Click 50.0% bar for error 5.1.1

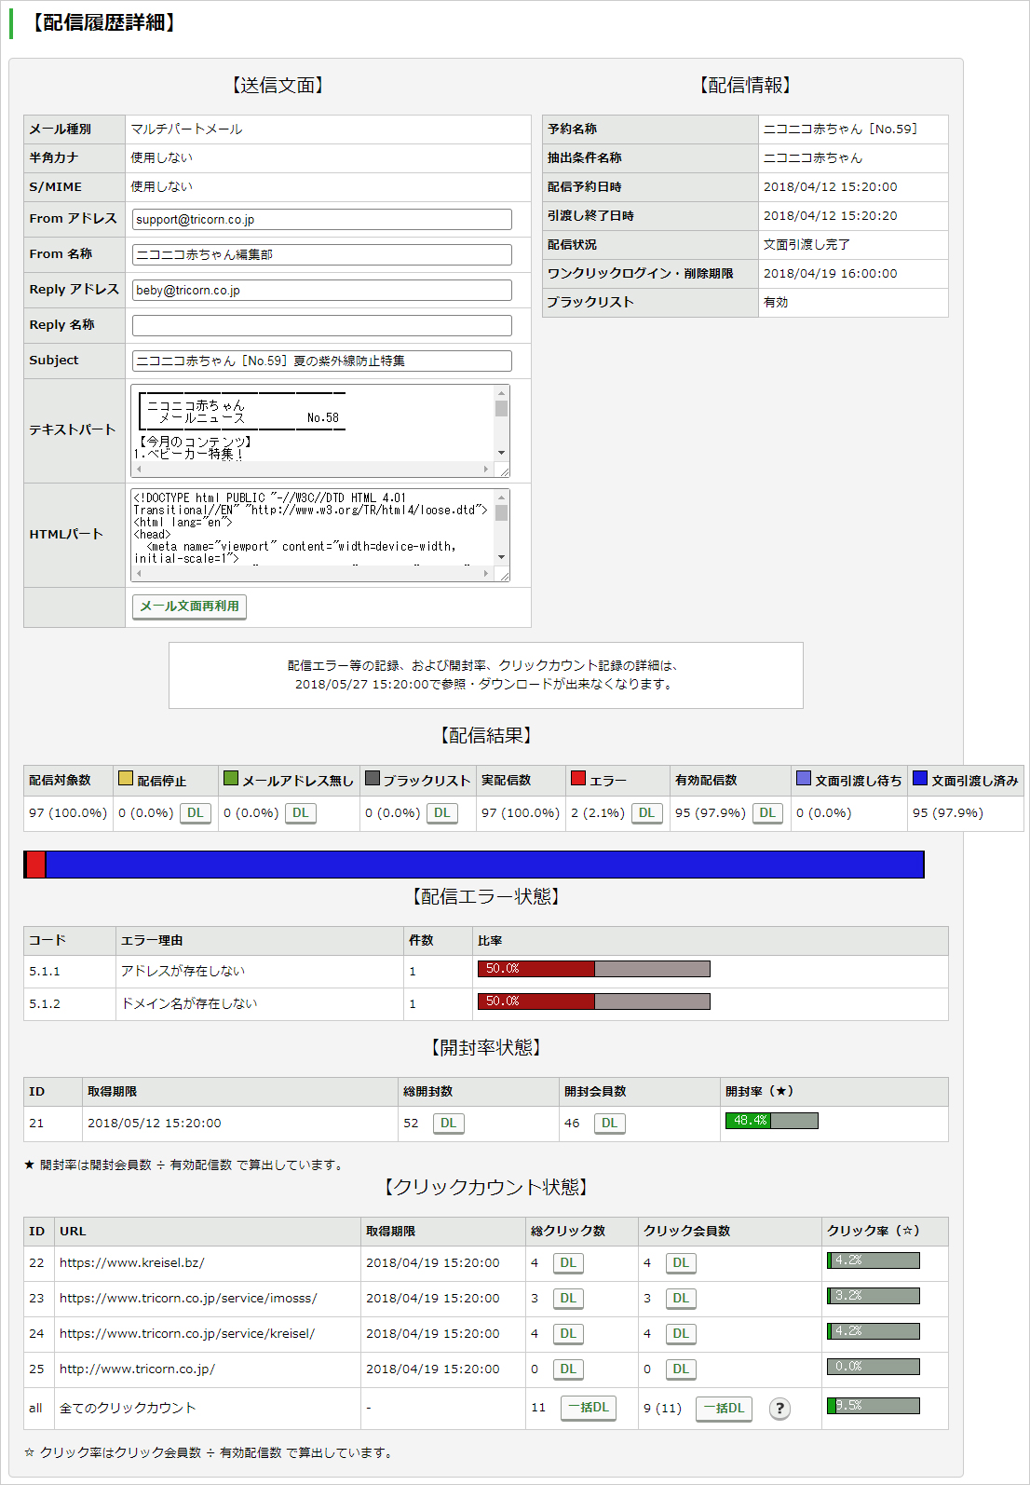(x=593, y=969)
